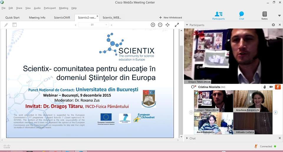The height and width of the screenshot is (152, 283).
Task: Fit the document to viewer icon
Action: 167,25
